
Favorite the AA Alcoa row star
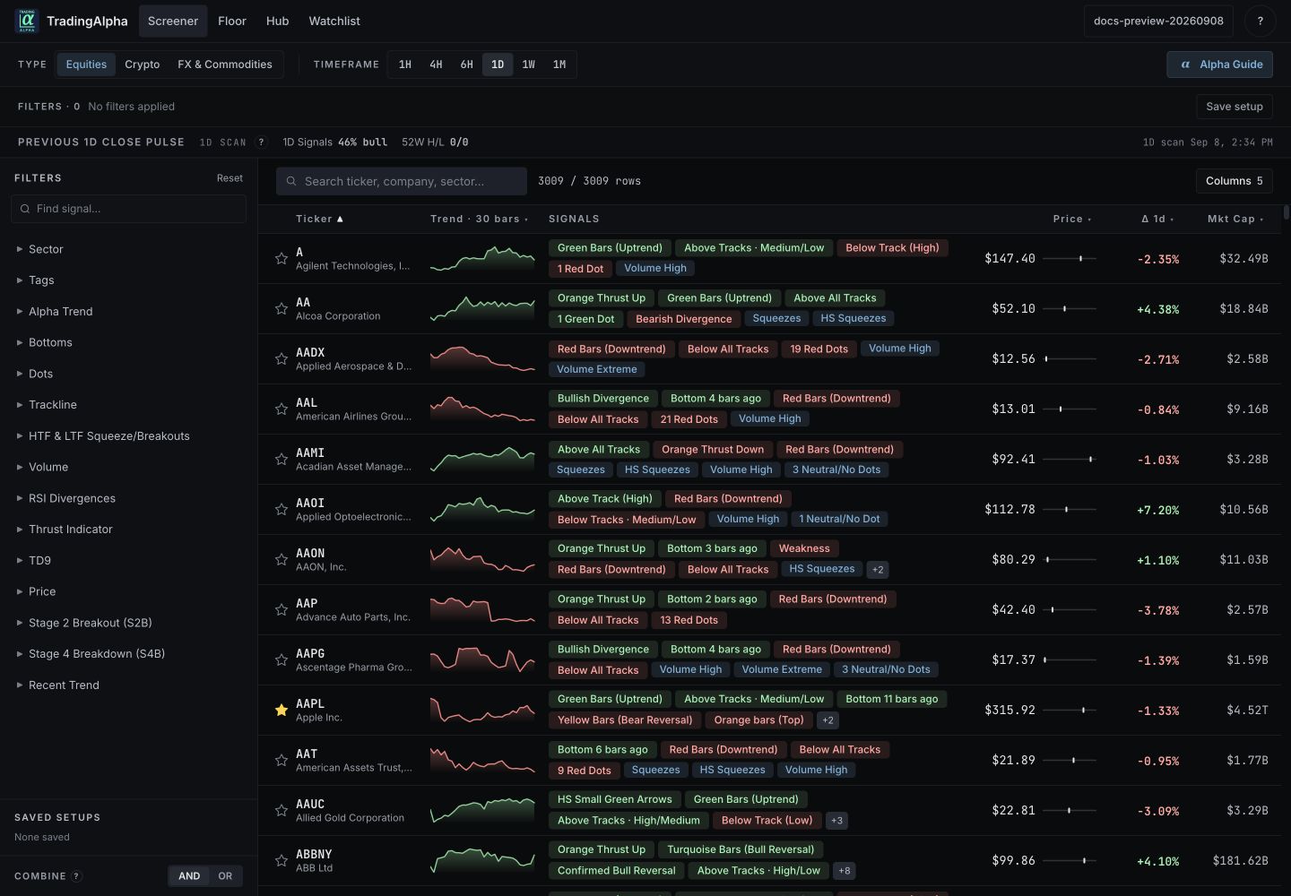click(x=282, y=309)
